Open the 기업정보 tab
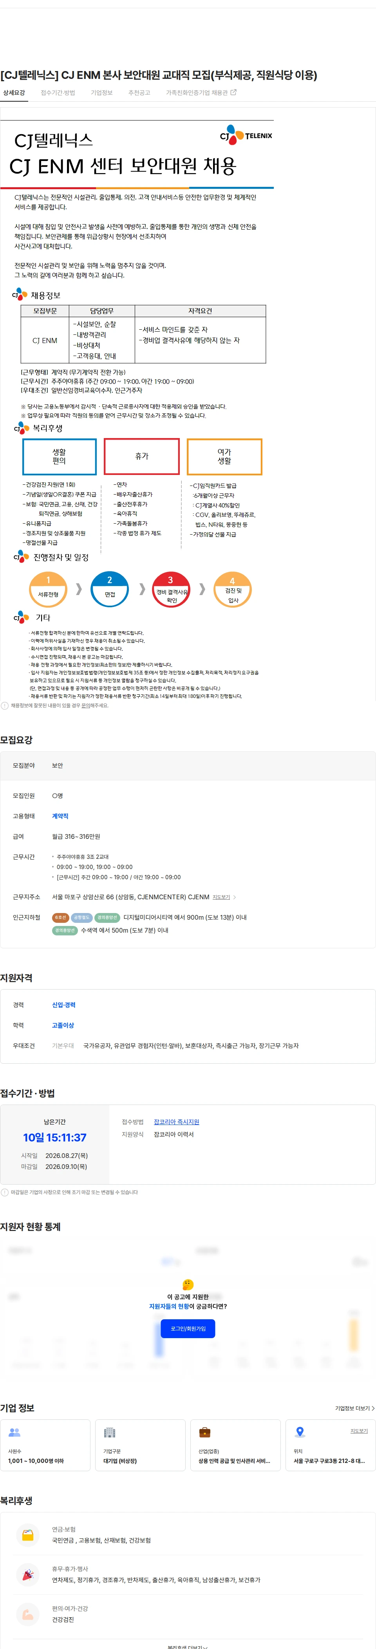Screen dimensions: 376x1649 point(101,93)
